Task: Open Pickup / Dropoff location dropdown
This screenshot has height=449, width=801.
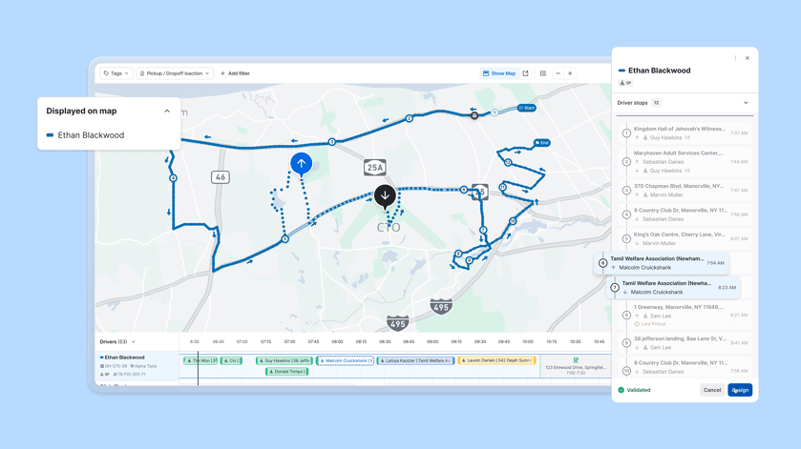Action: 174,73
